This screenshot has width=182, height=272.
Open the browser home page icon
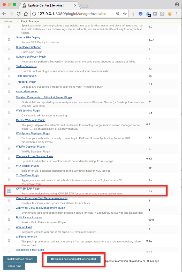click(x=26, y=14)
